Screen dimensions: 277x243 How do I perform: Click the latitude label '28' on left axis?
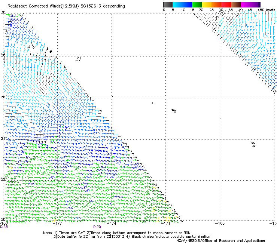click(3, 55)
